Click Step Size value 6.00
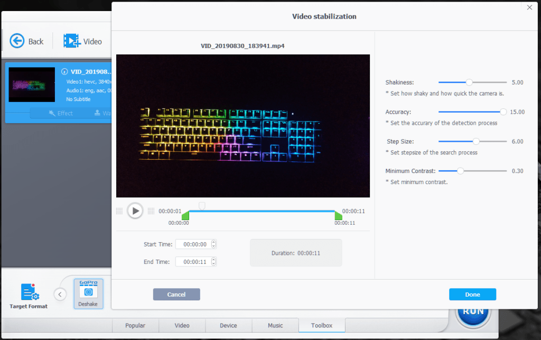541x340 pixels. (x=517, y=142)
